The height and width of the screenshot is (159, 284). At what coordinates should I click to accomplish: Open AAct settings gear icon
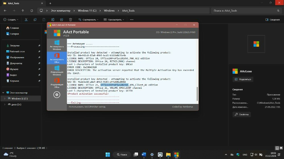coord(57,95)
